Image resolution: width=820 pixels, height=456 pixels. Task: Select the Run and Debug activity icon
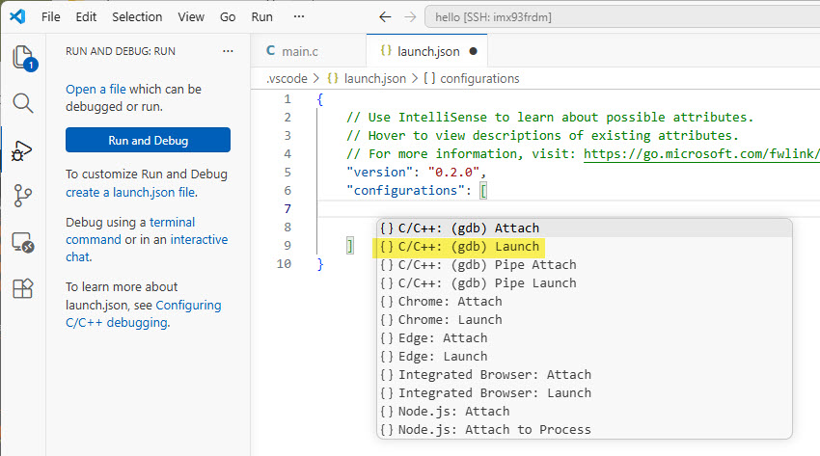(22, 149)
